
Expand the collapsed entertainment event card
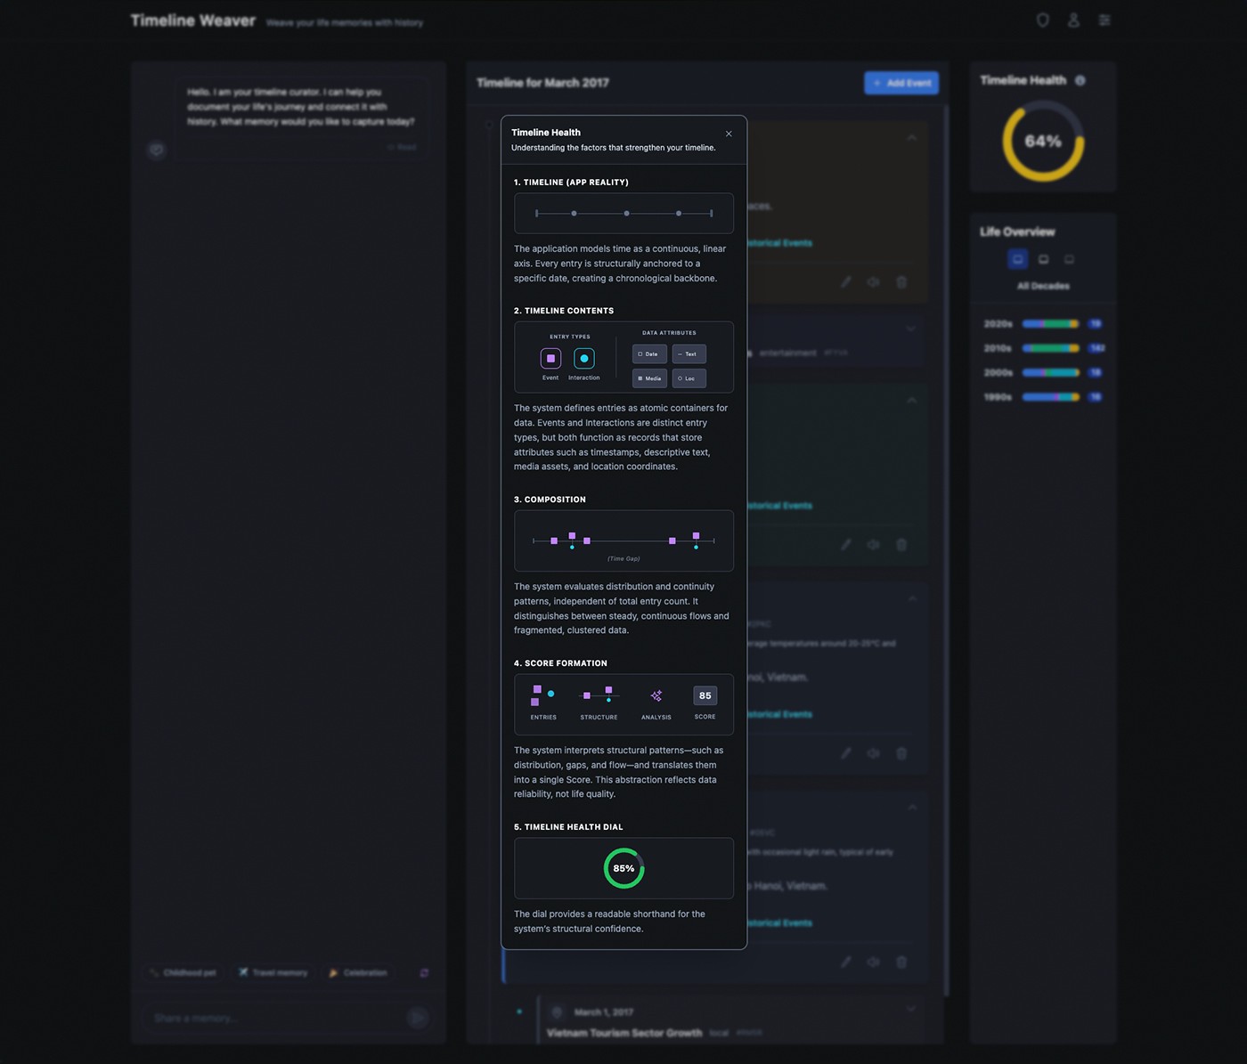[x=910, y=329]
